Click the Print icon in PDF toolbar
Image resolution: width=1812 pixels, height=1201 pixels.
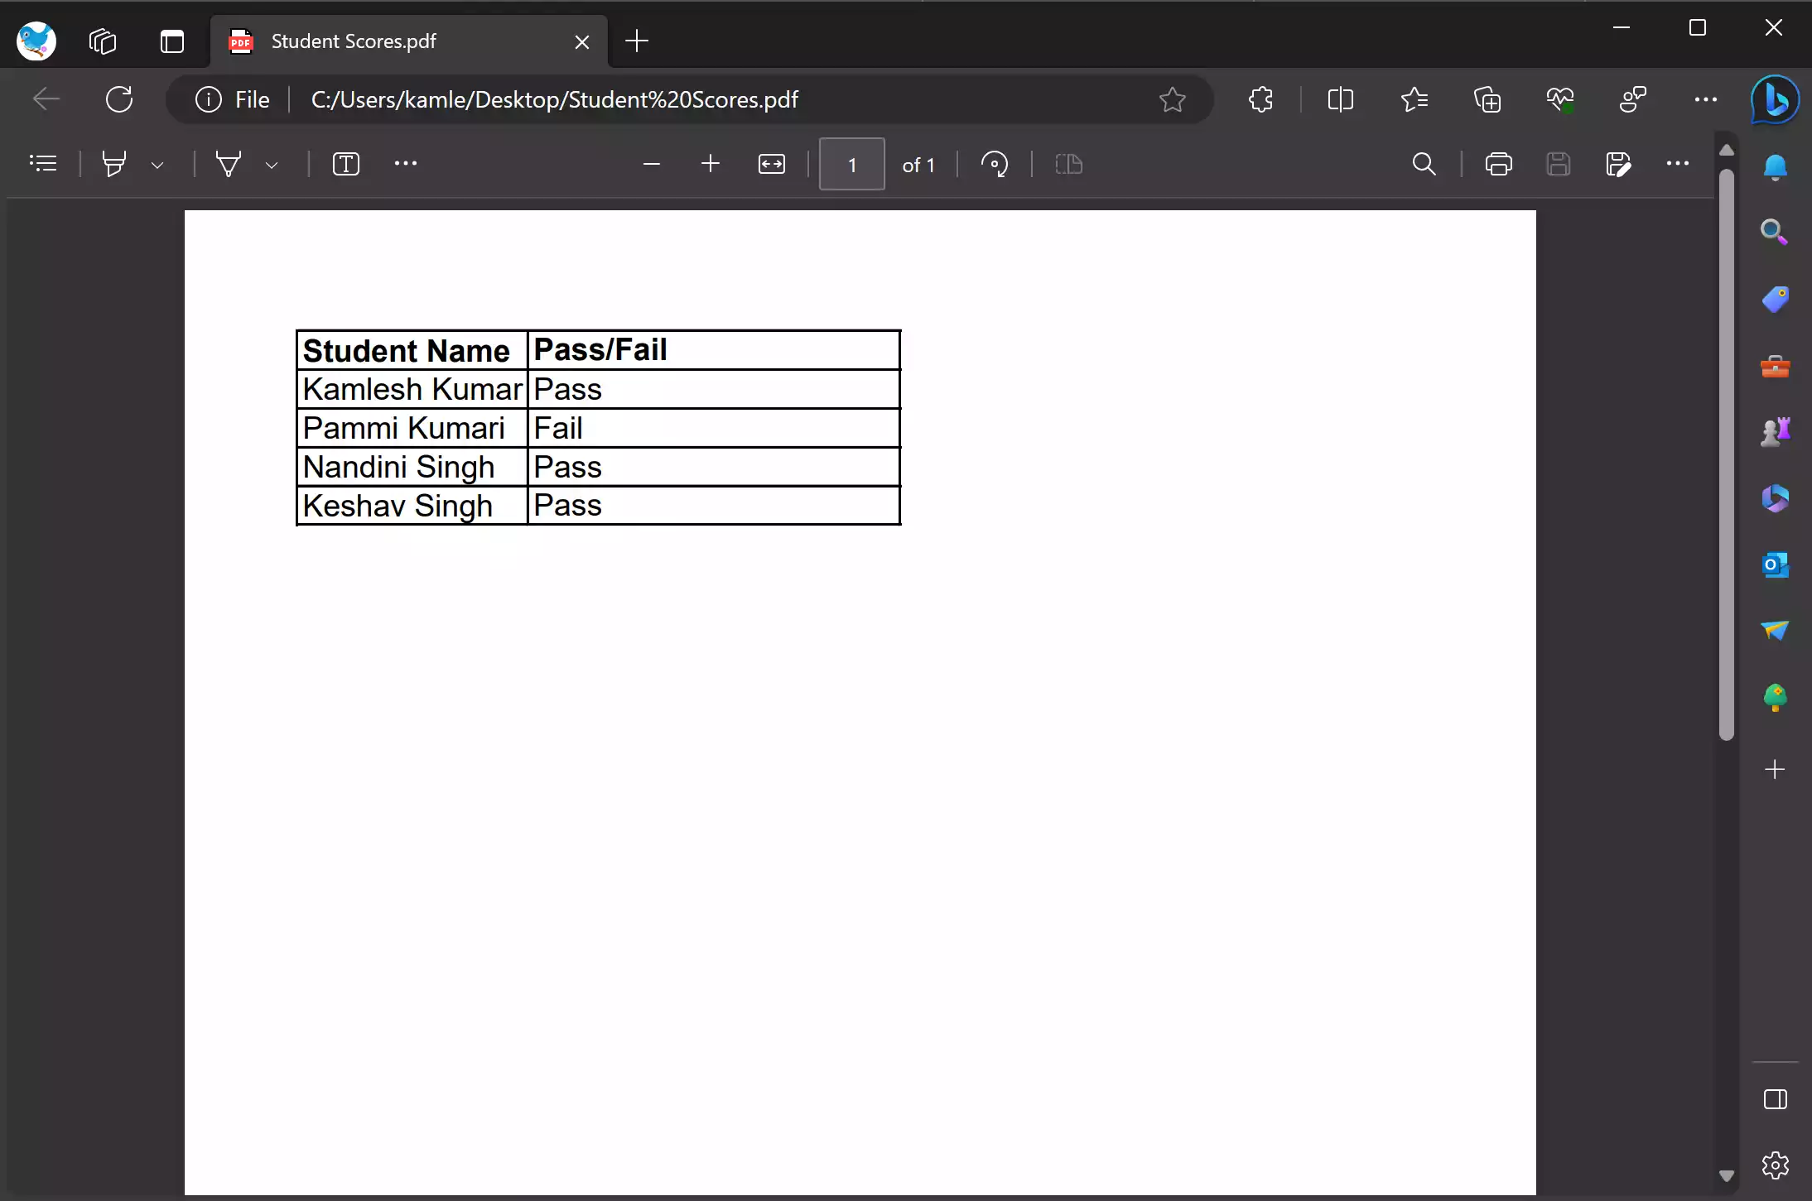point(1498,164)
